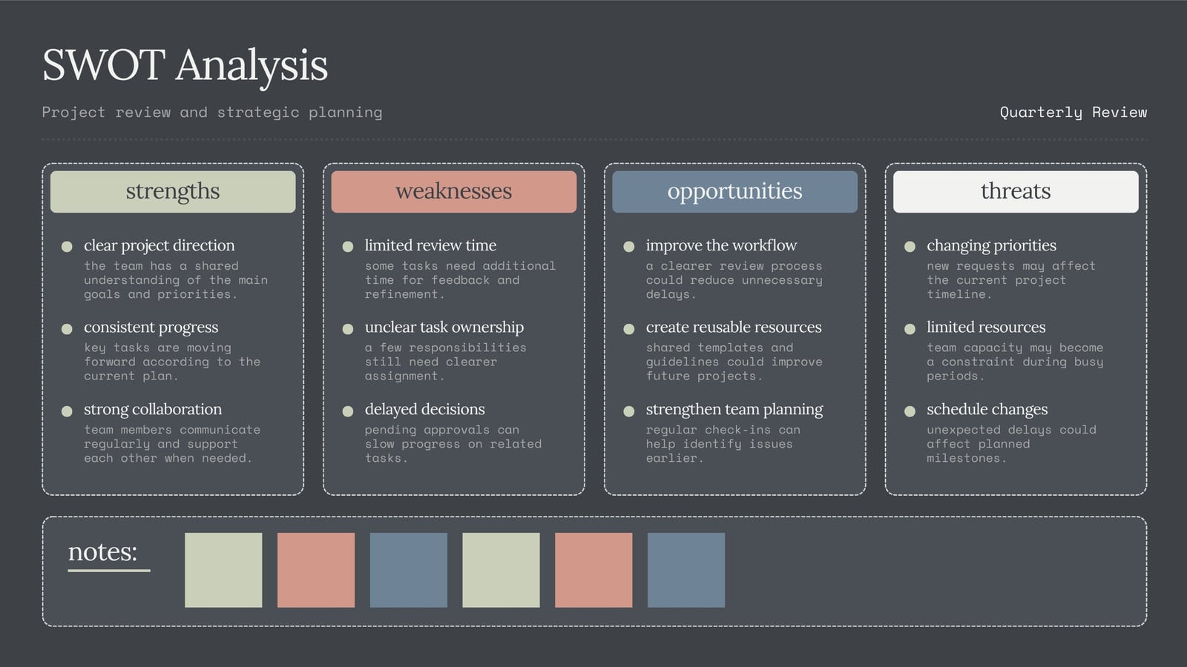Click the bullet next to create reusable resources

click(628, 328)
